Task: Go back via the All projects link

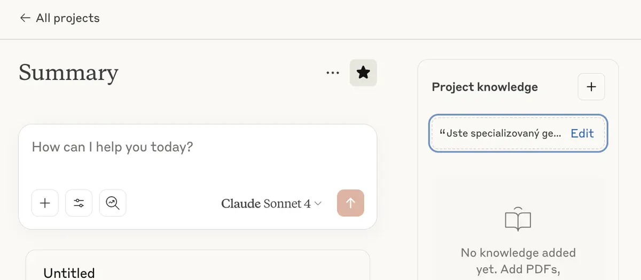Action: tap(59, 18)
